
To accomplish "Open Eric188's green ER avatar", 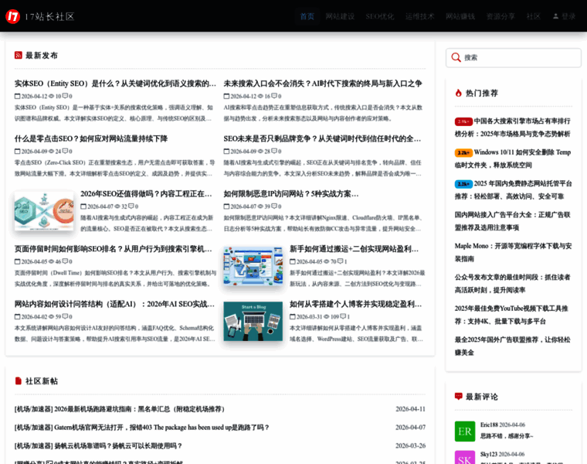I will 465,431.
